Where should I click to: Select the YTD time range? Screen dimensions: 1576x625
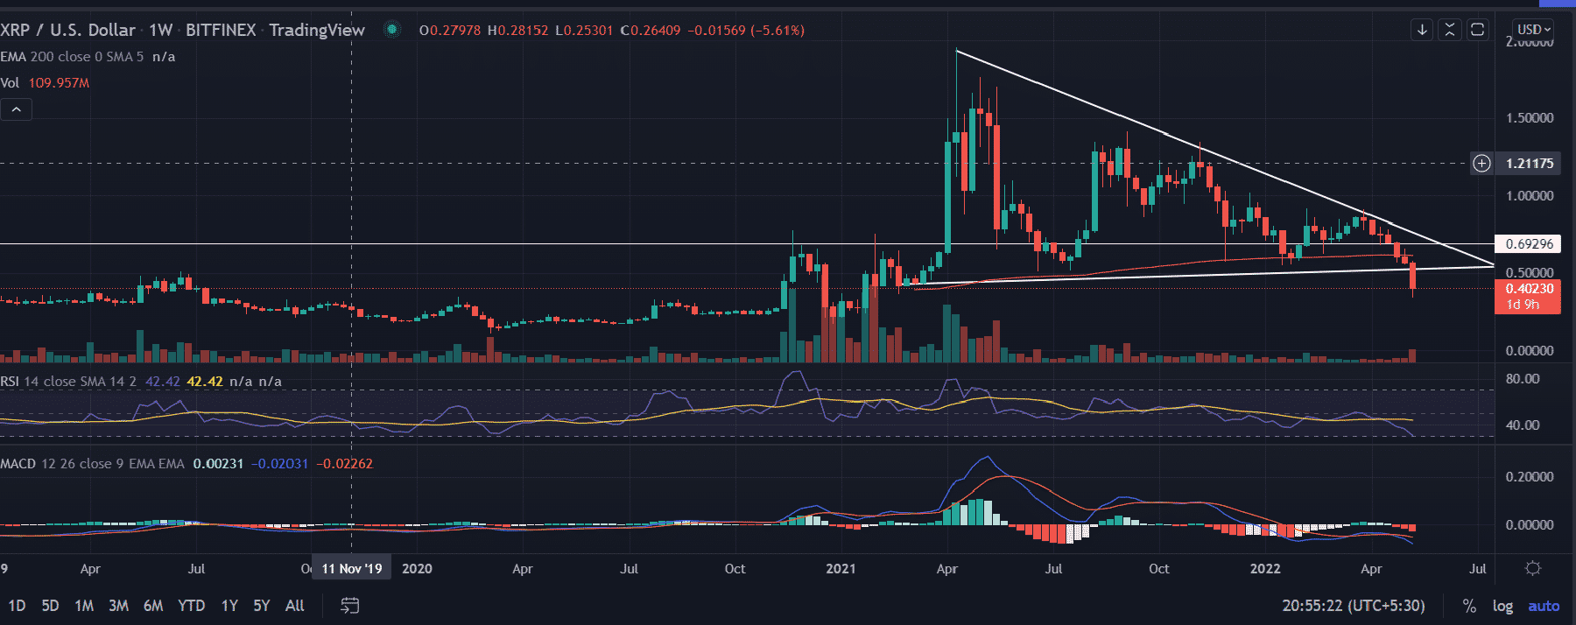point(191,606)
